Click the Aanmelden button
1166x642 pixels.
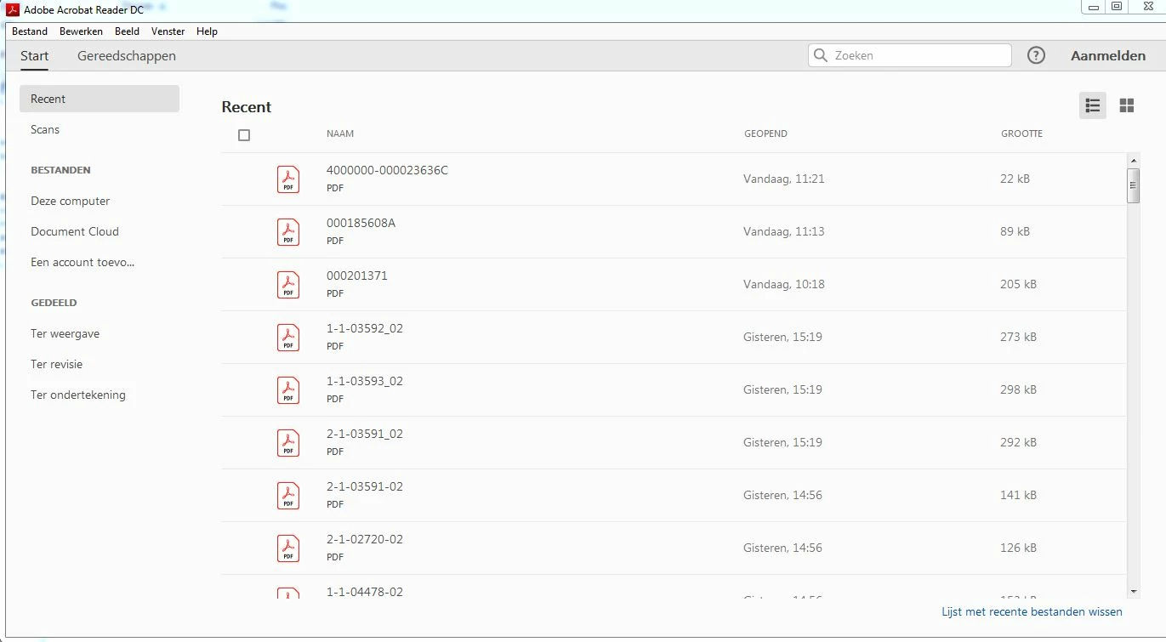(1108, 55)
